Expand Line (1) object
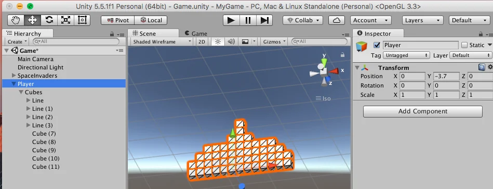The width and height of the screenshot is (493, 189). (28, 109)
